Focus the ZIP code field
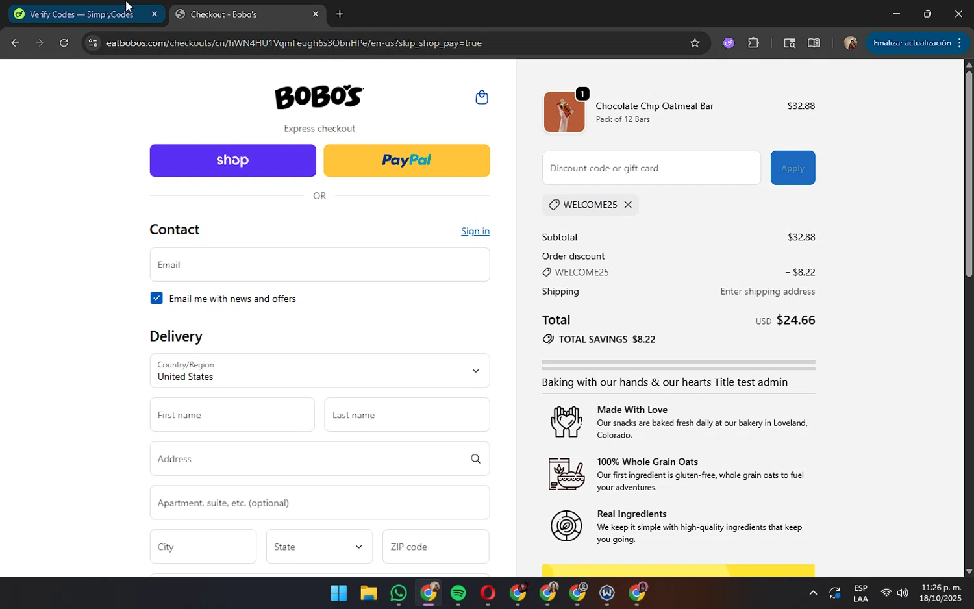This screenshot has height=609, width=974. tap(436, 547)
